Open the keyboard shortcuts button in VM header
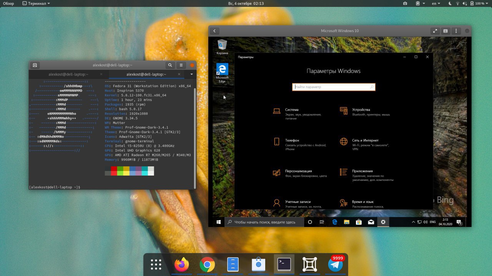This screenshot has width=492, height=276. [445, 31]
